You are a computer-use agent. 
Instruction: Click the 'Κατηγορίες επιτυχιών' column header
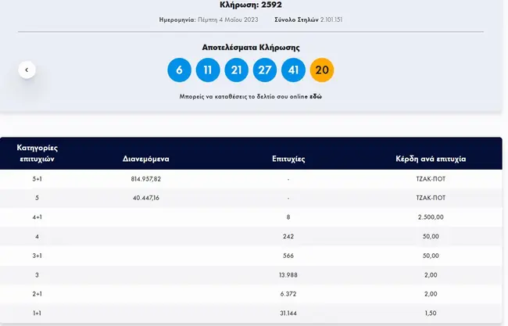[38, 152]
